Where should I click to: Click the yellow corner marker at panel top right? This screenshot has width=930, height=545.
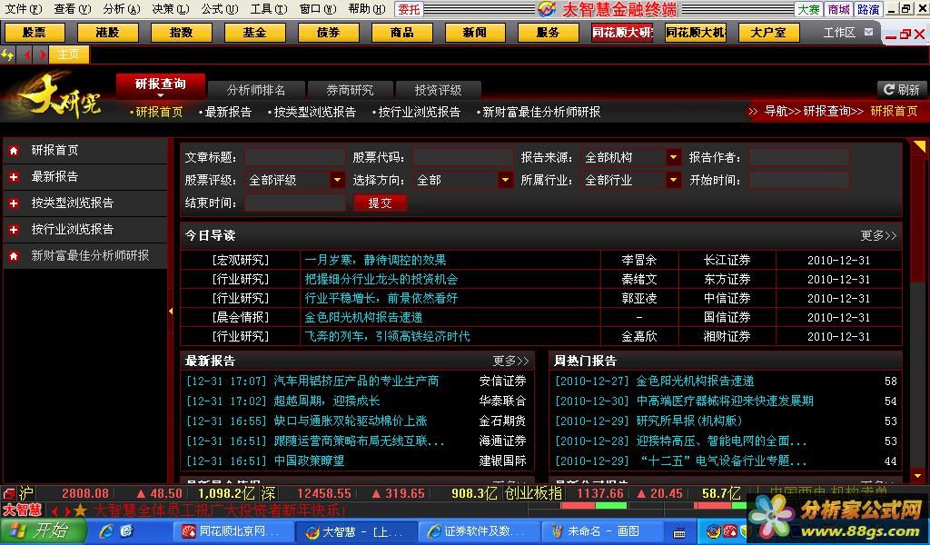[x=919, y=146]
